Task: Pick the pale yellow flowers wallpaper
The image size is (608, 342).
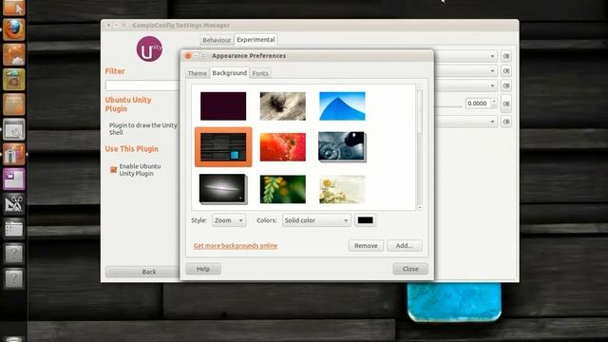Action: pos(342,189)
